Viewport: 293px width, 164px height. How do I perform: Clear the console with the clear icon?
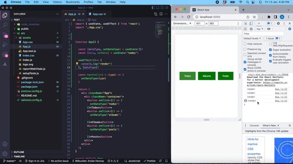pos(251,29)
